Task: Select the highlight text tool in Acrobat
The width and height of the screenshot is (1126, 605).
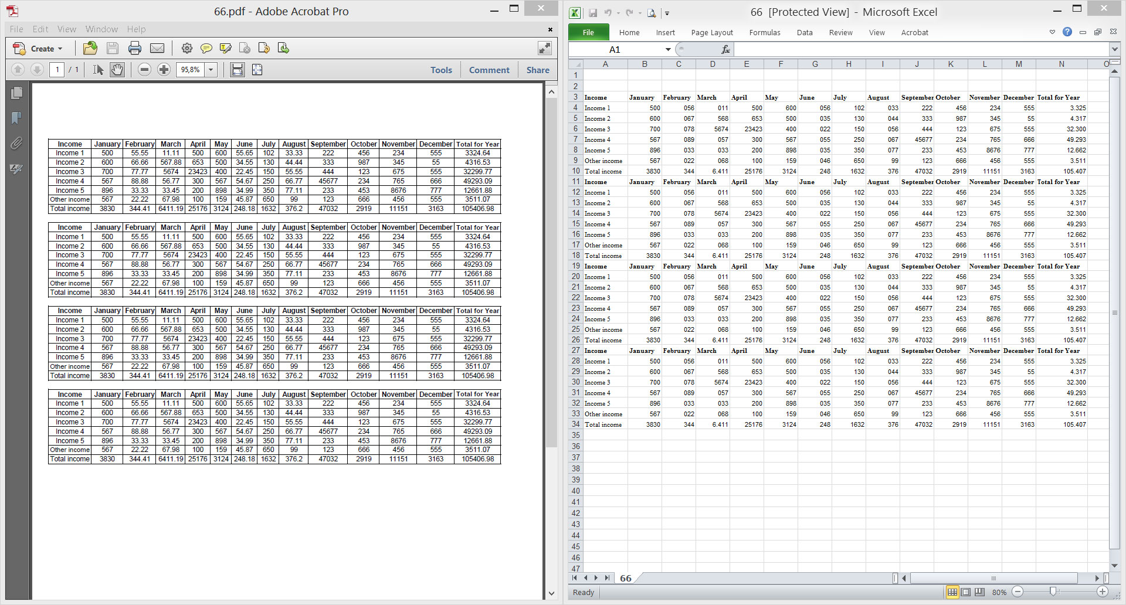Action: pyautogui.click(x=225, y=49)
